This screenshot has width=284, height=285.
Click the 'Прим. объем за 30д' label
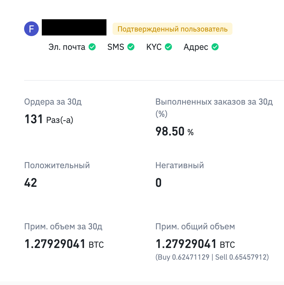point(63,227)
